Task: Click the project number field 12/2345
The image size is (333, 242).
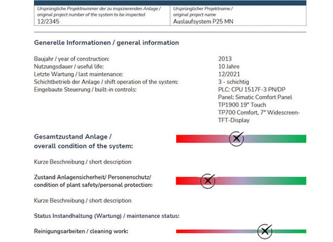Action: click(x=48, y=21)
